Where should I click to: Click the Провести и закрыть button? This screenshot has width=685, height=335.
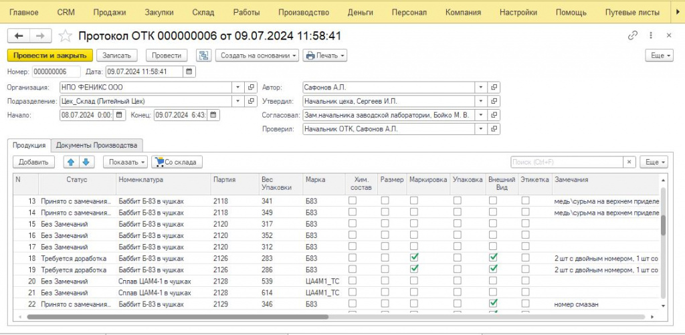(50, 55)
